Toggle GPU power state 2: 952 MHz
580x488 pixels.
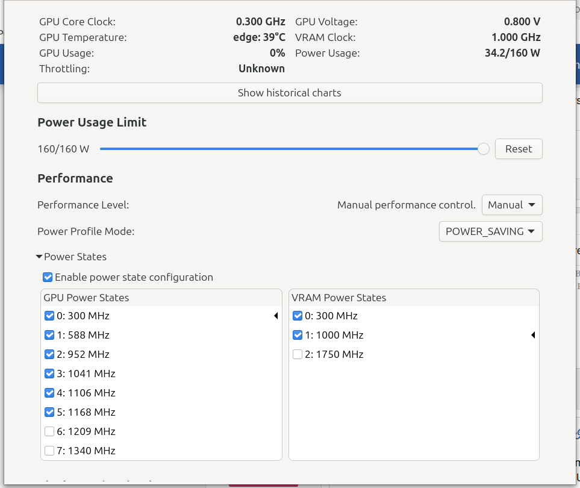tap(49, 354)
